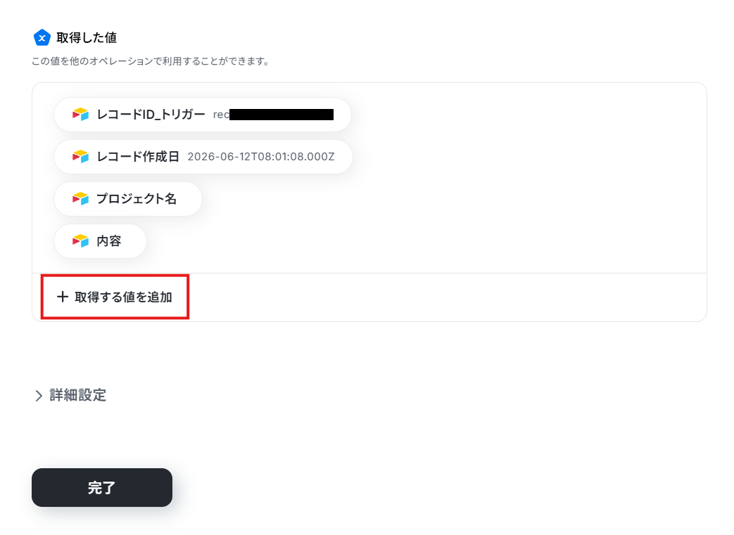This screenshot has height=535, width=734.
Task: Click the 'rec' prefix of the record ID
Action: [x=221, y=115]
